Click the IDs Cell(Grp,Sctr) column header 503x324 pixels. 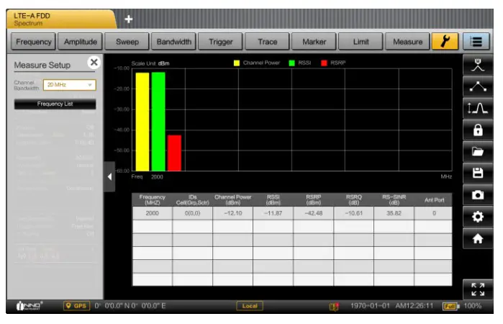click(192, 199)
